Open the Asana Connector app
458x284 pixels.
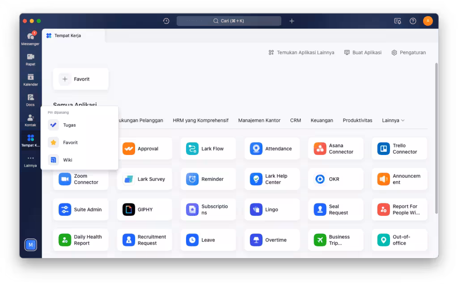335,149
